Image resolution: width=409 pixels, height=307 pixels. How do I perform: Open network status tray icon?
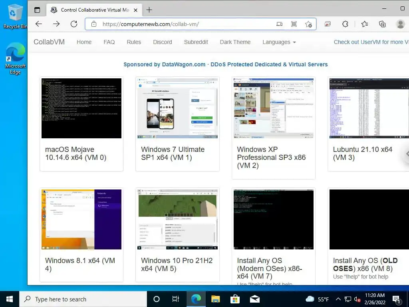(x=348, y=299)
